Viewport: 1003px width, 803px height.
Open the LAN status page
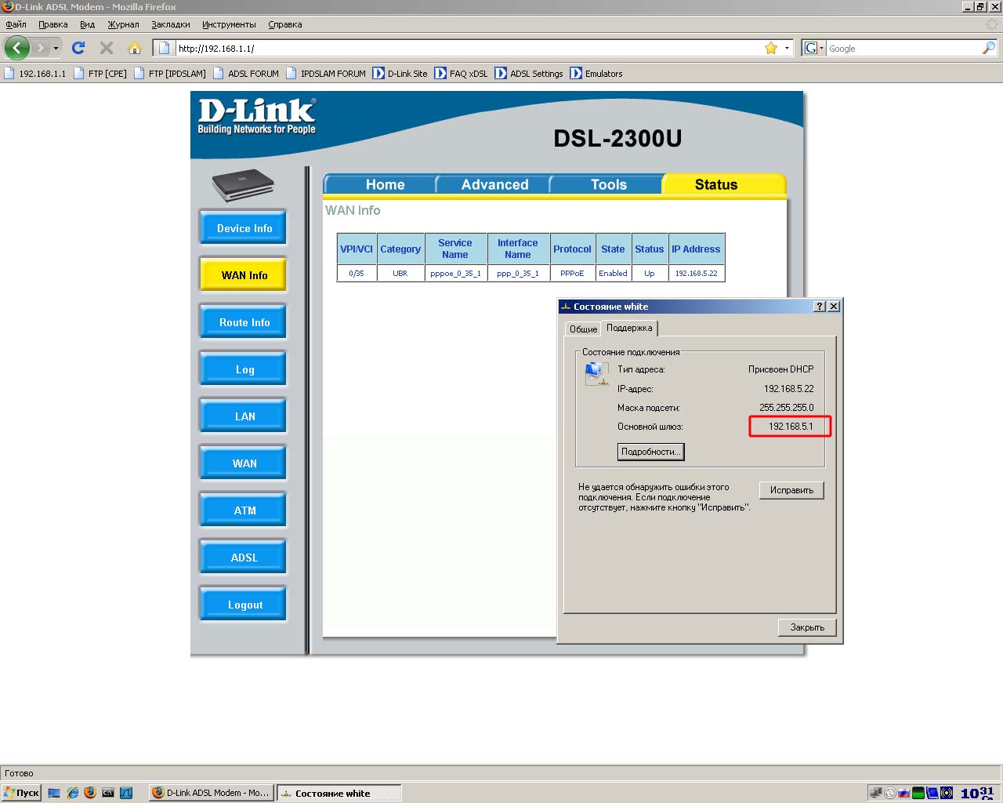[244, 416]
